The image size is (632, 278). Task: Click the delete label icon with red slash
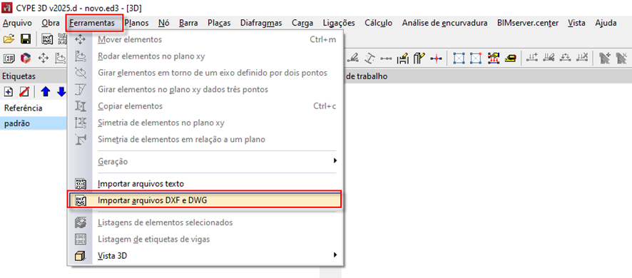[24, 92]
